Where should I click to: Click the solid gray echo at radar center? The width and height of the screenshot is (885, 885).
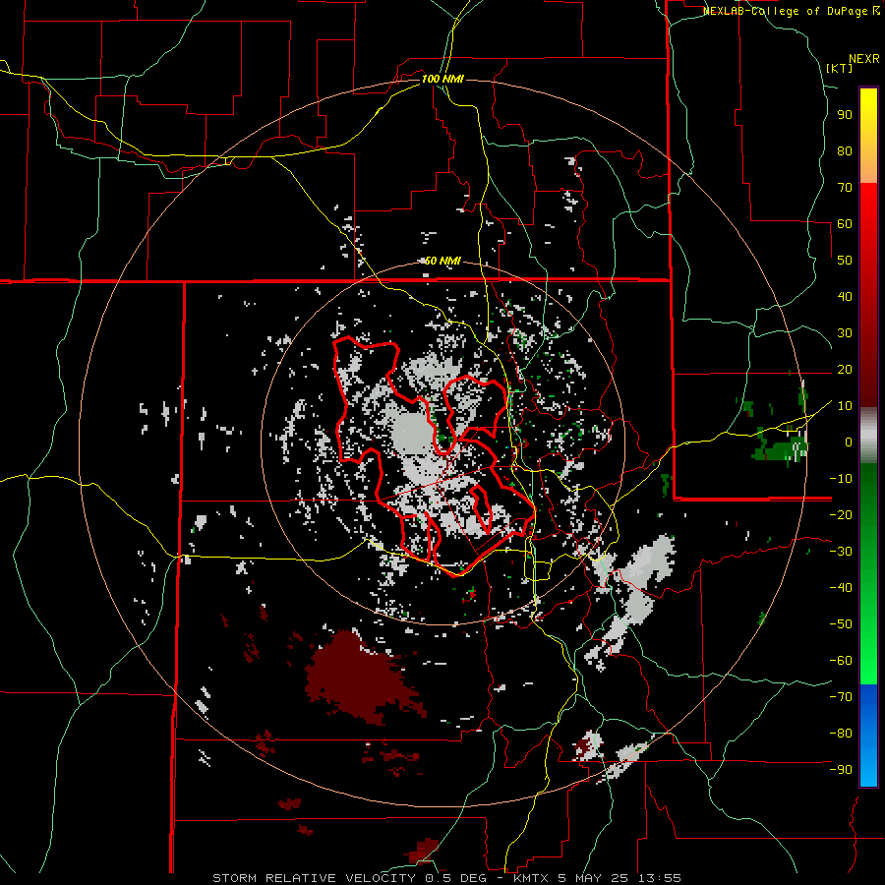click(412, 434)
